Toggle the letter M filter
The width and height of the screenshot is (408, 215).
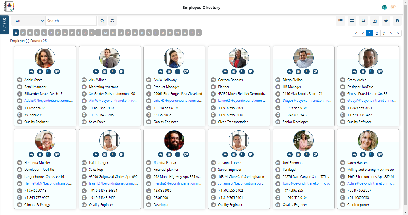point(105,32)
